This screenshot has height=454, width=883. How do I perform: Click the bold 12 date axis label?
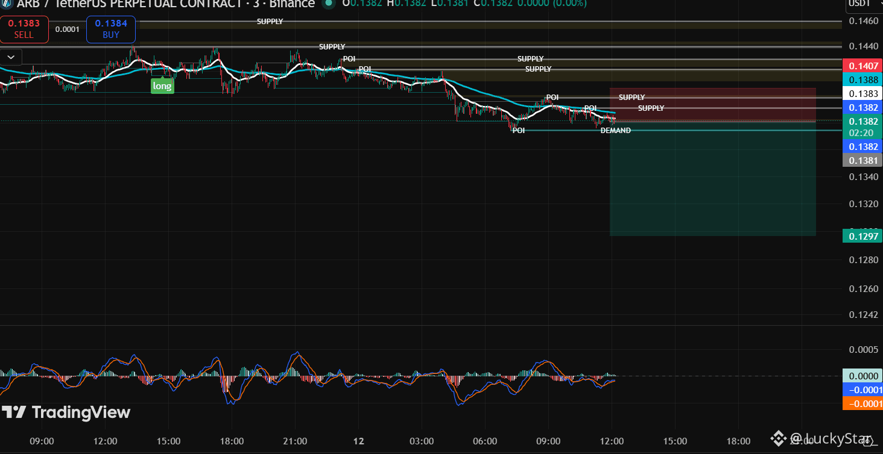[359, 441]
